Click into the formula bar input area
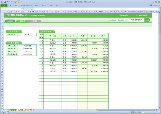 click(x=96, y=9)
